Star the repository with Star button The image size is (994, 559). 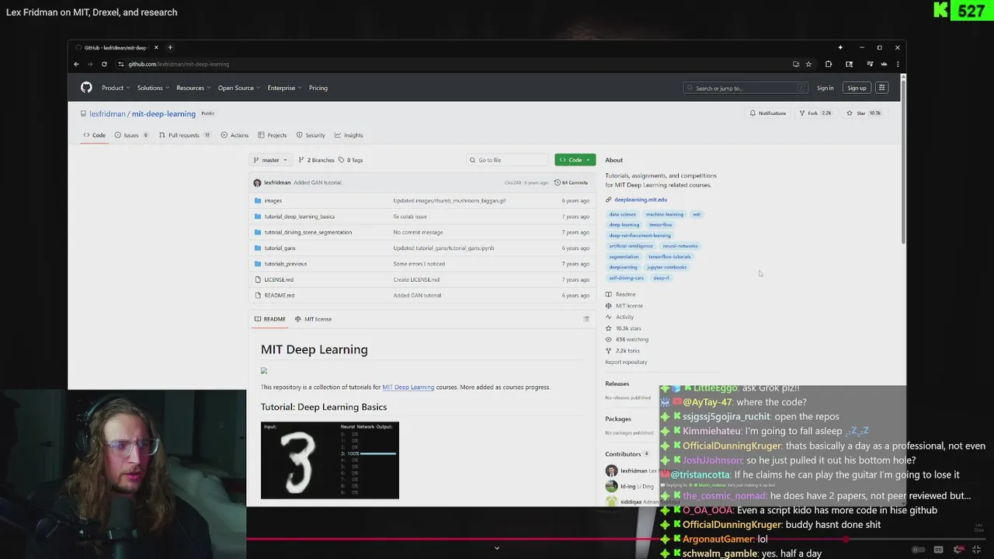[x=864, y=113]
